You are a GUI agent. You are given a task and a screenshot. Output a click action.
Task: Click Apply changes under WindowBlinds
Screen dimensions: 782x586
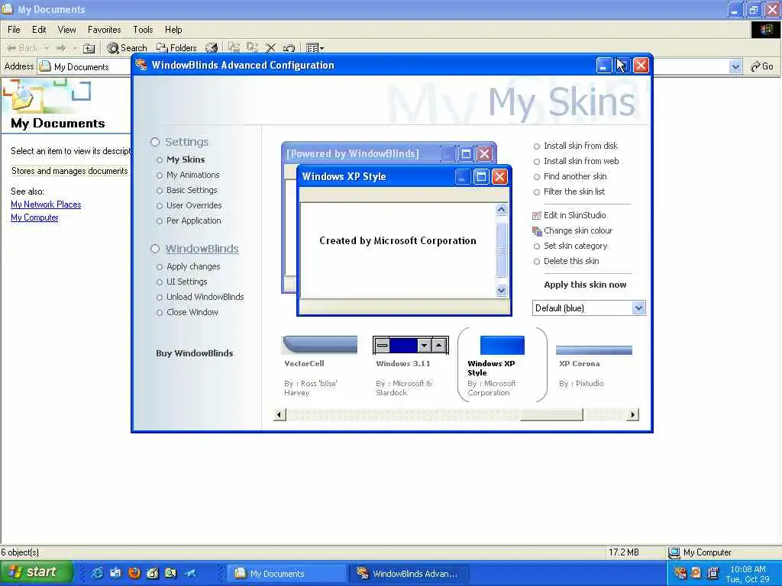(x=193, y=266)
